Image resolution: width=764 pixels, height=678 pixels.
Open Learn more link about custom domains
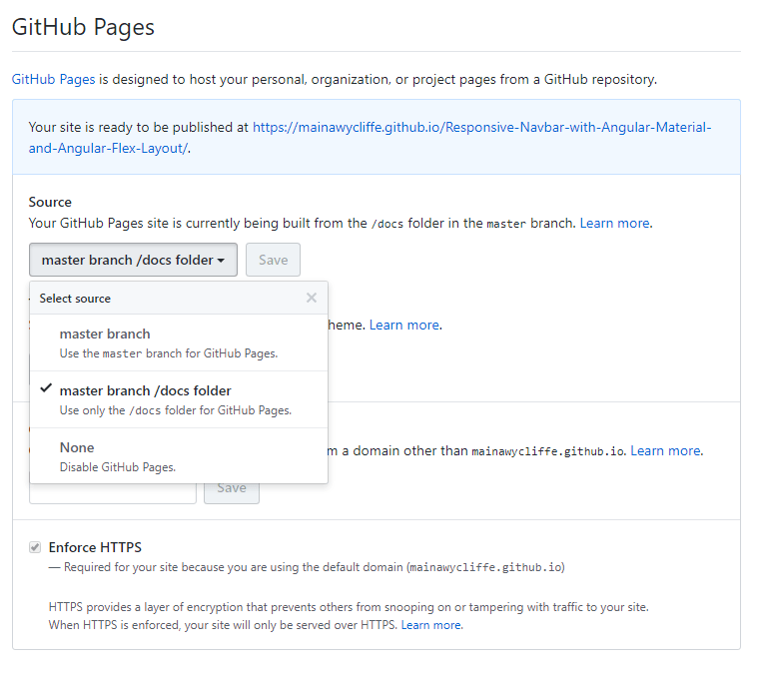pos(666,450)
